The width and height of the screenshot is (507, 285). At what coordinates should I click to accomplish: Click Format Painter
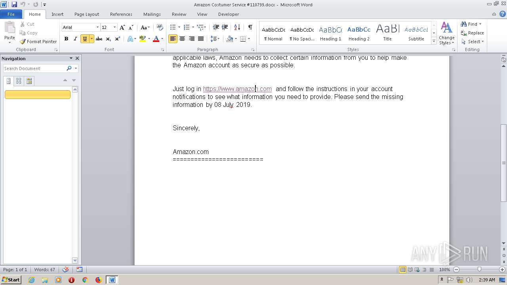(x=38, y=42)
